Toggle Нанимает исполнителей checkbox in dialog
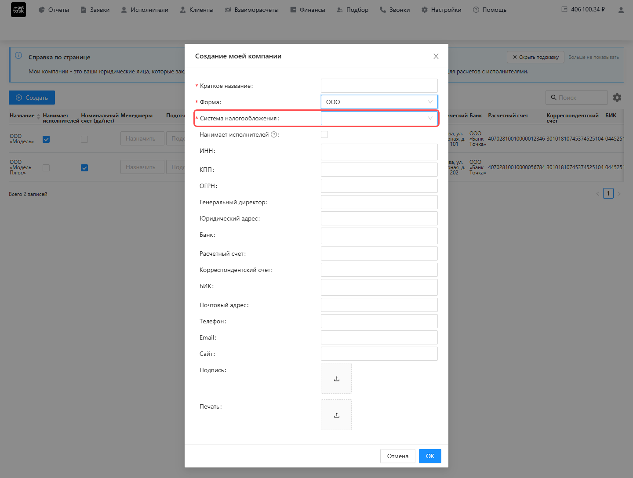Image resolution: width=633 pixels, height=478 pixels. [x=324, y=134]
